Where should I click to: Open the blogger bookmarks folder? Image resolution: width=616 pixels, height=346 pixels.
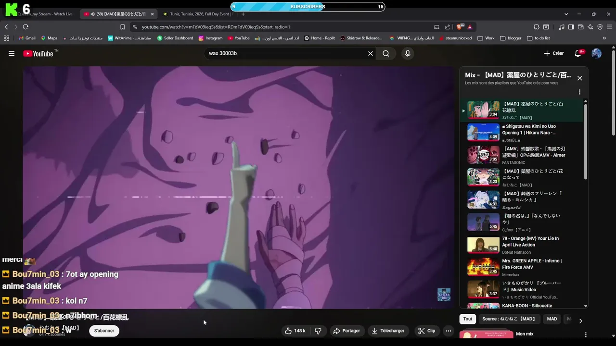coord(511,38)
